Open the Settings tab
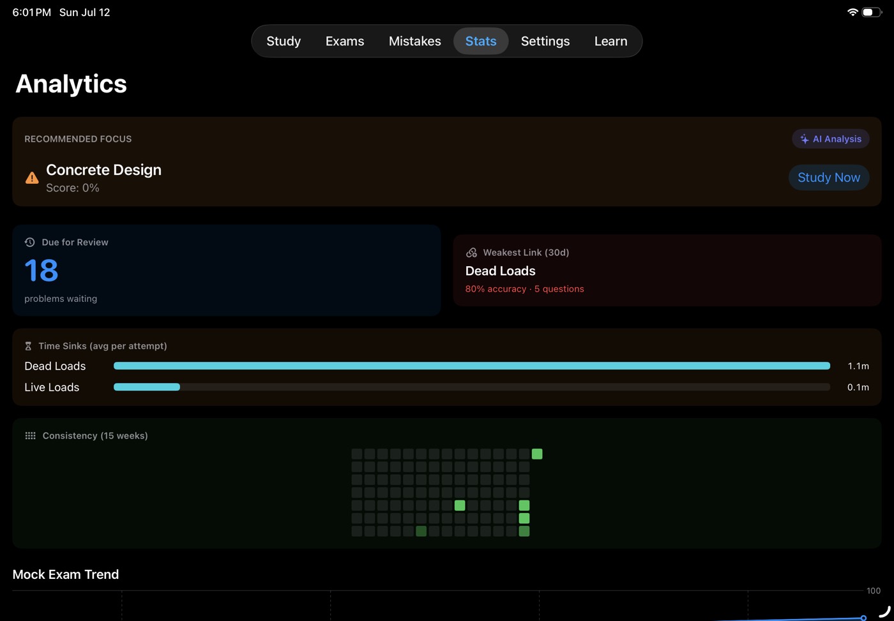Image resolution: width=894 pixels, height=621 pixels. 545,41
